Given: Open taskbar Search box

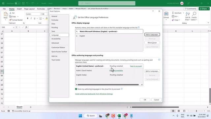Looking at the screenshot, I should (91, 116).
